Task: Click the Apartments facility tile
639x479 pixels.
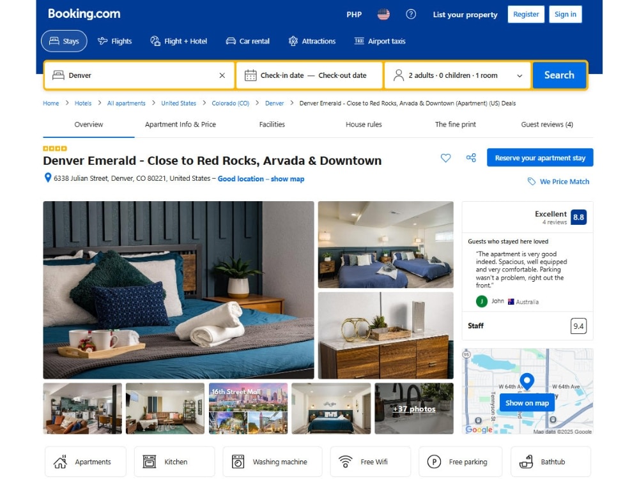Action: 86,462
